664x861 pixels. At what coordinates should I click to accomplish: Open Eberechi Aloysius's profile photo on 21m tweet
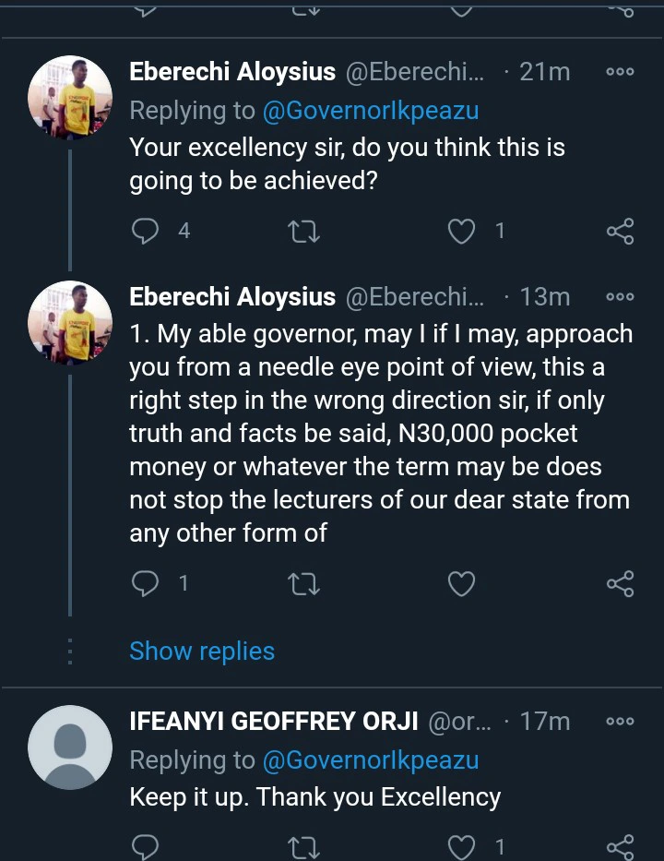click(70, 97)
